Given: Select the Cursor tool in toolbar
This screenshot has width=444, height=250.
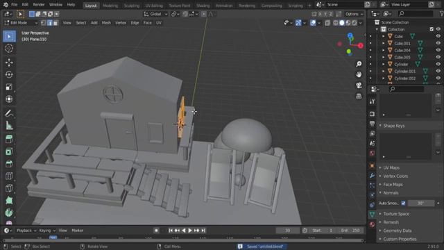Looking at the screenshot, I should (x=9, y=49).
